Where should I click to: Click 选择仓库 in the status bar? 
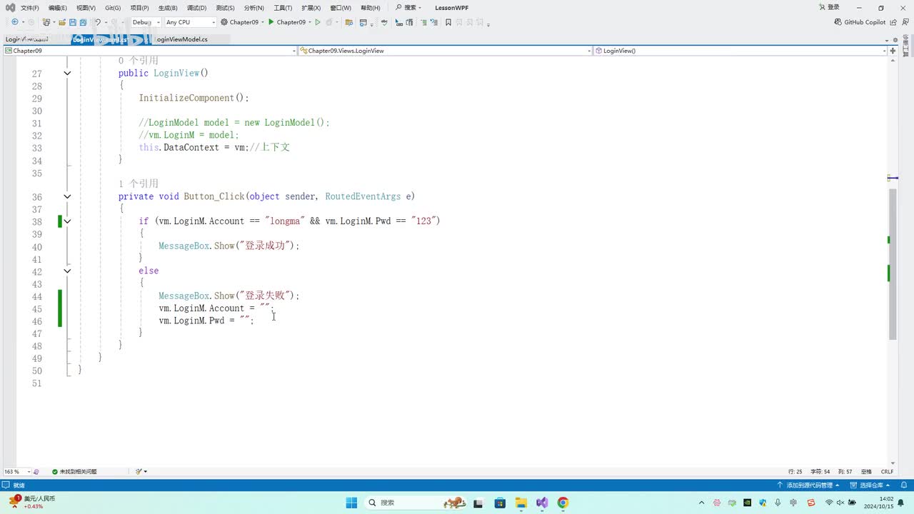click(x=871, y=485)
